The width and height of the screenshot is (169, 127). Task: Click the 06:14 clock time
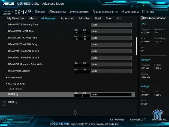pyautogui.click(x=21, y=12)
